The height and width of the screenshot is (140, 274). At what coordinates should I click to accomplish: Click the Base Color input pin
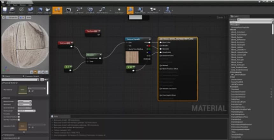click(x=161, y=42)
